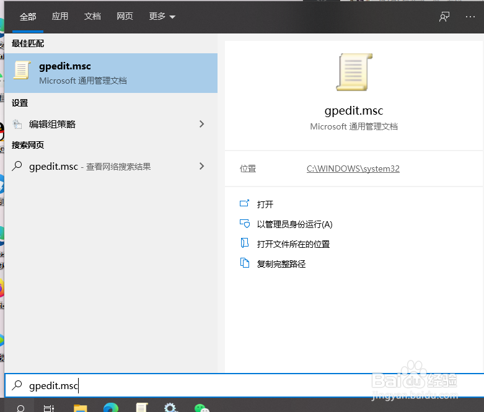Select 打开文件所在的位置
484x412 pixels.
point(293,244)
